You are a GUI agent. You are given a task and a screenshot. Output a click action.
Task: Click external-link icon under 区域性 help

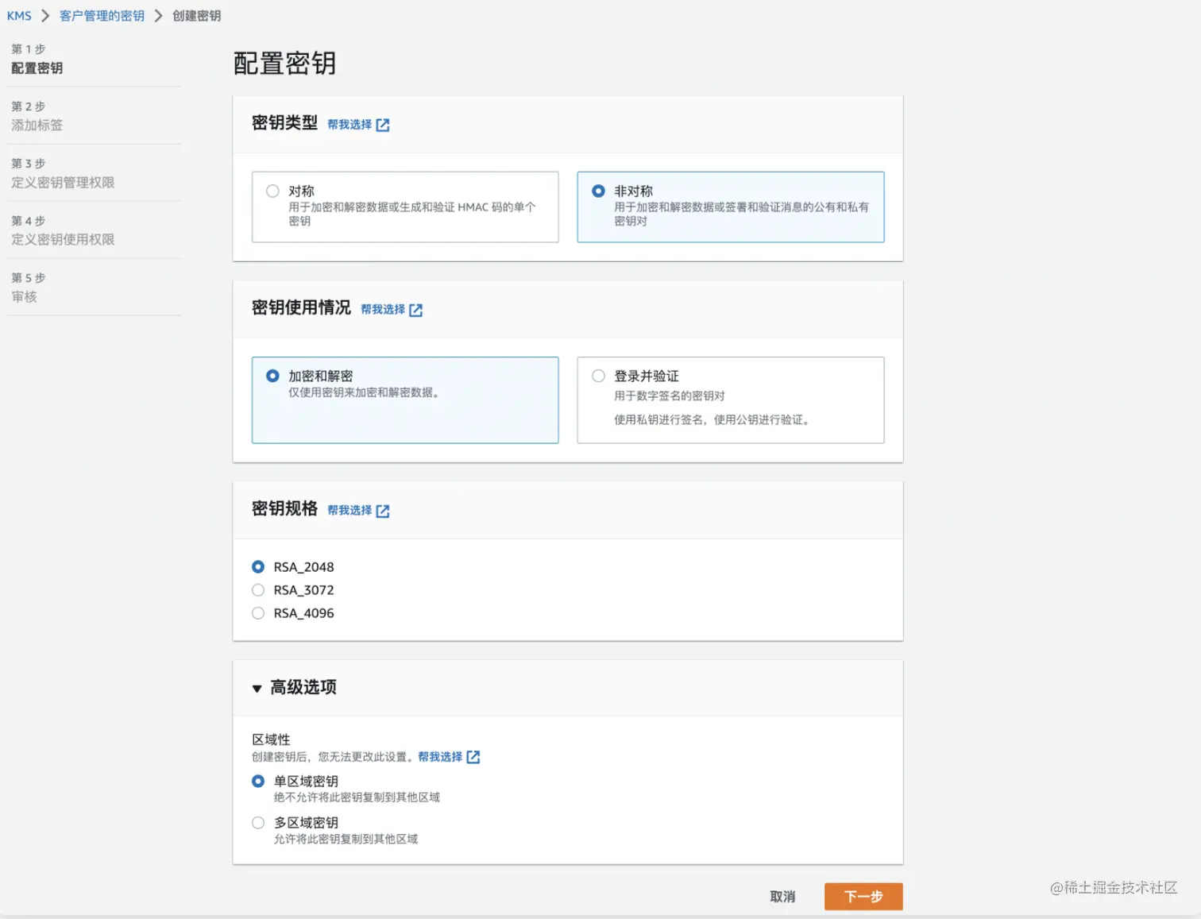pyautogui.click(x=473, y=757)
